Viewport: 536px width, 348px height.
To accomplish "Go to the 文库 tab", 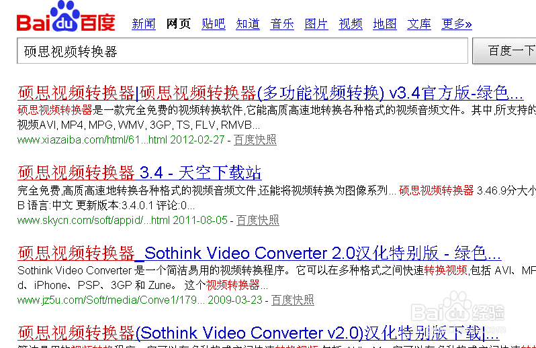I will click(x=419, y=24).
